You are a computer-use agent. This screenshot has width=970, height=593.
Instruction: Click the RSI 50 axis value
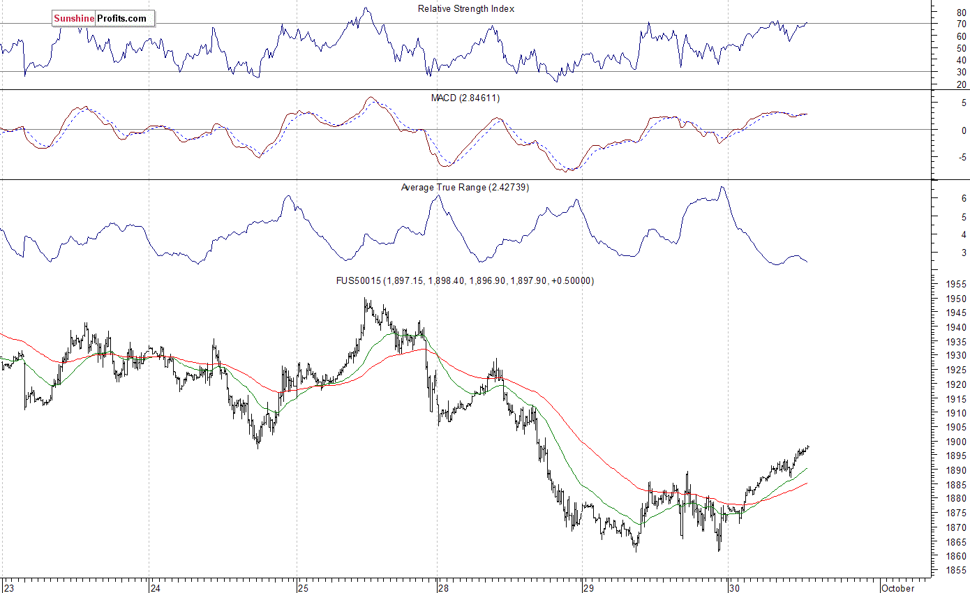(x=961, y=48)
